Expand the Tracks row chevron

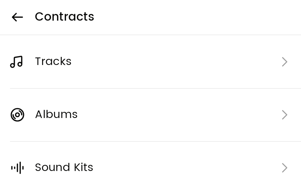[x=285, y=62]
